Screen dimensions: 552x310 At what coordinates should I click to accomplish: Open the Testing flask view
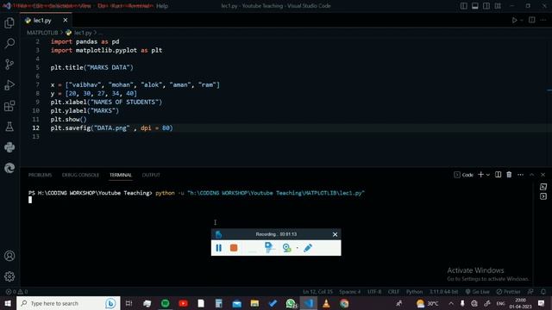coord(9,127)
